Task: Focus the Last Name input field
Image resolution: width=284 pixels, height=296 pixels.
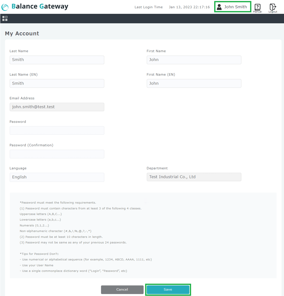Action: (x=57, y=60)
